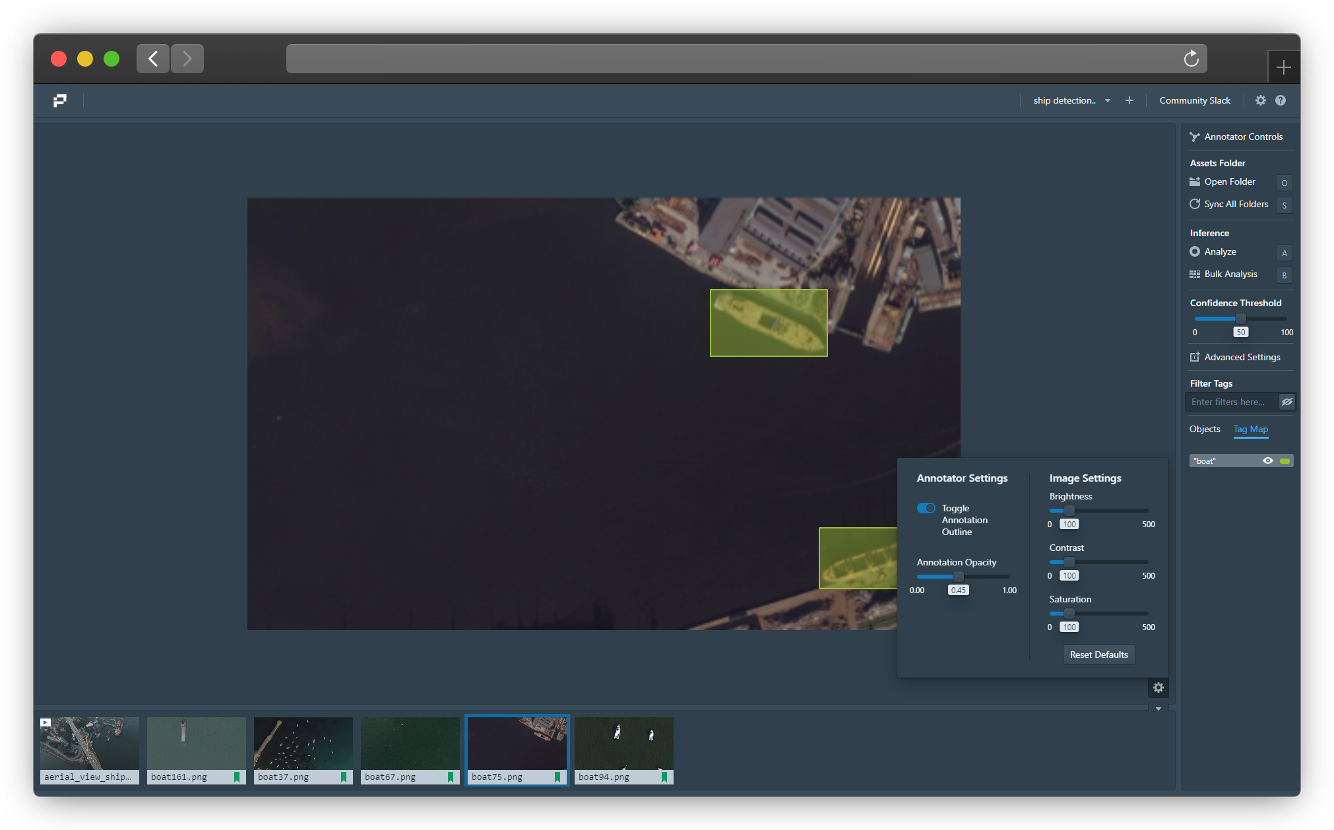This screenshot has height=830, width=1334.
Task: Open the ship detection project dropdown
Action: click(1071, 100)
